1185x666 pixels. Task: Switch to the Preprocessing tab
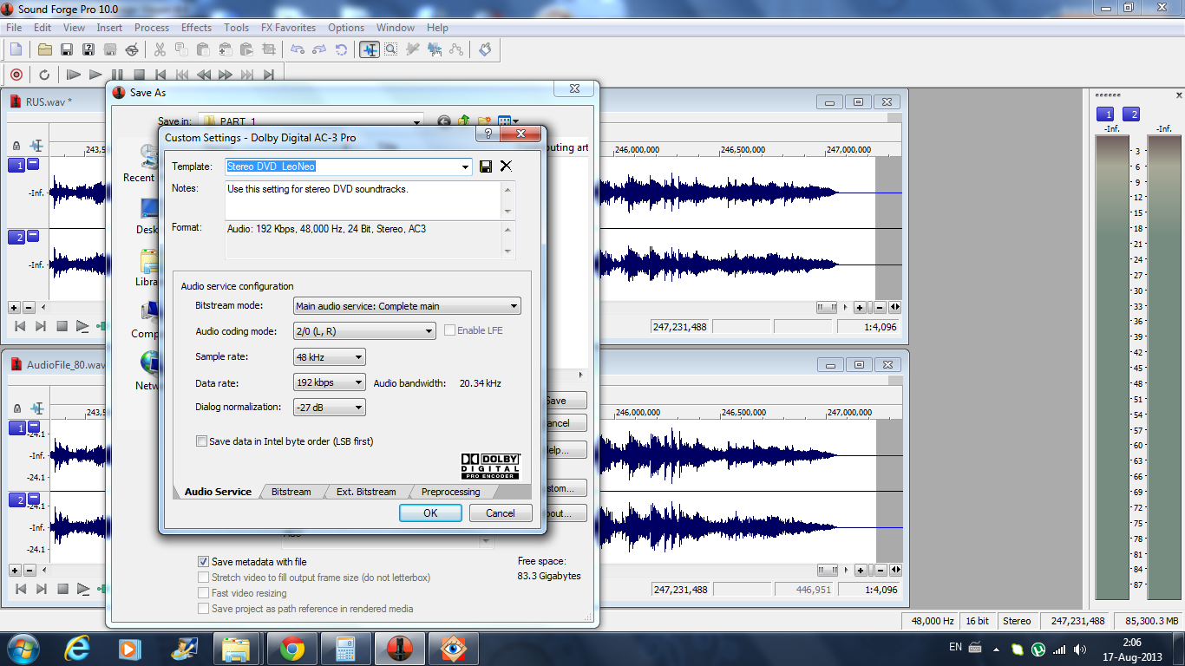click(x=450, y=492)
